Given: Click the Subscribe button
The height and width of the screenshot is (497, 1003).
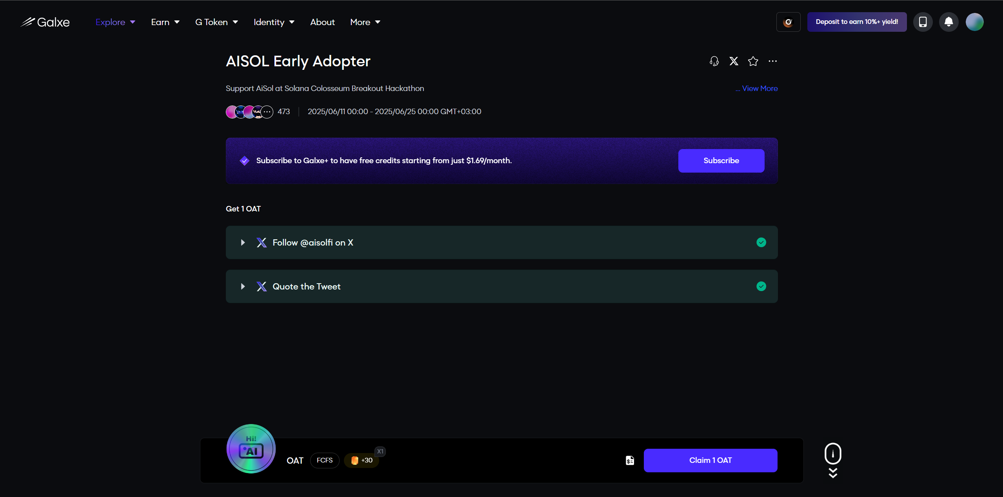Looking at the screenshot, I should click(721, 160).
